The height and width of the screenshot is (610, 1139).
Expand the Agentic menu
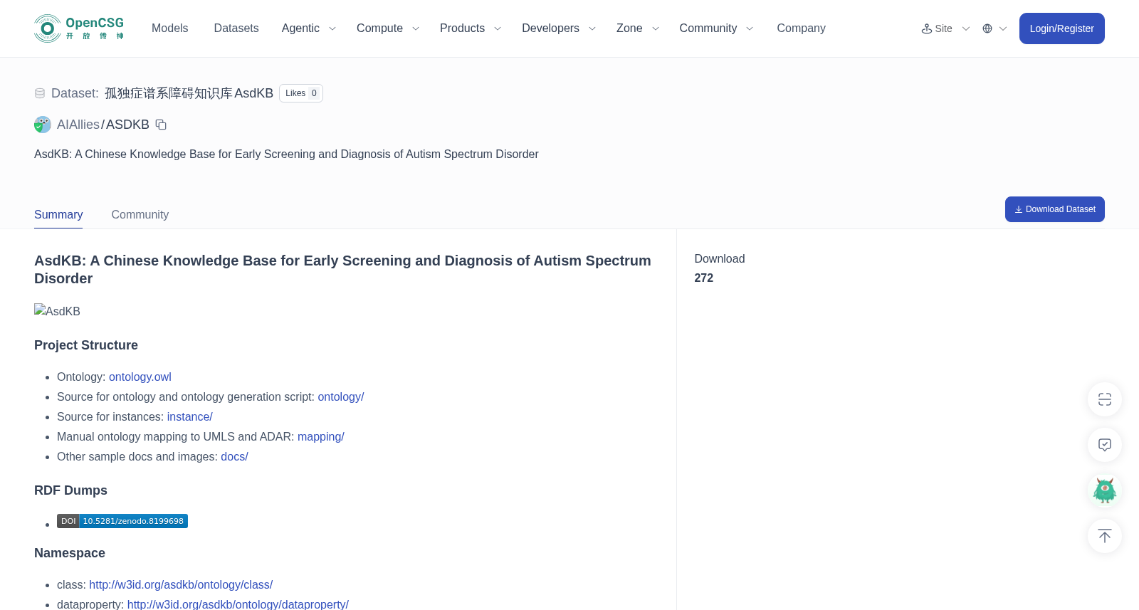308,28
